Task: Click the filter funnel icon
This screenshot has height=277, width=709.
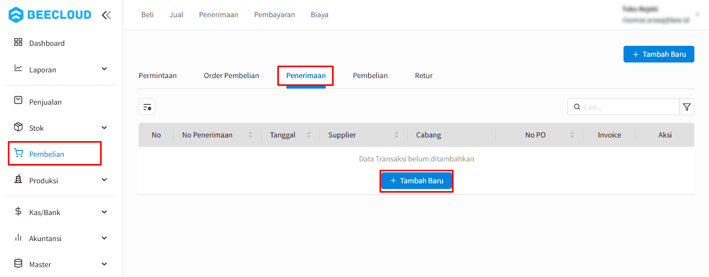Action: [x=687, y=107]
